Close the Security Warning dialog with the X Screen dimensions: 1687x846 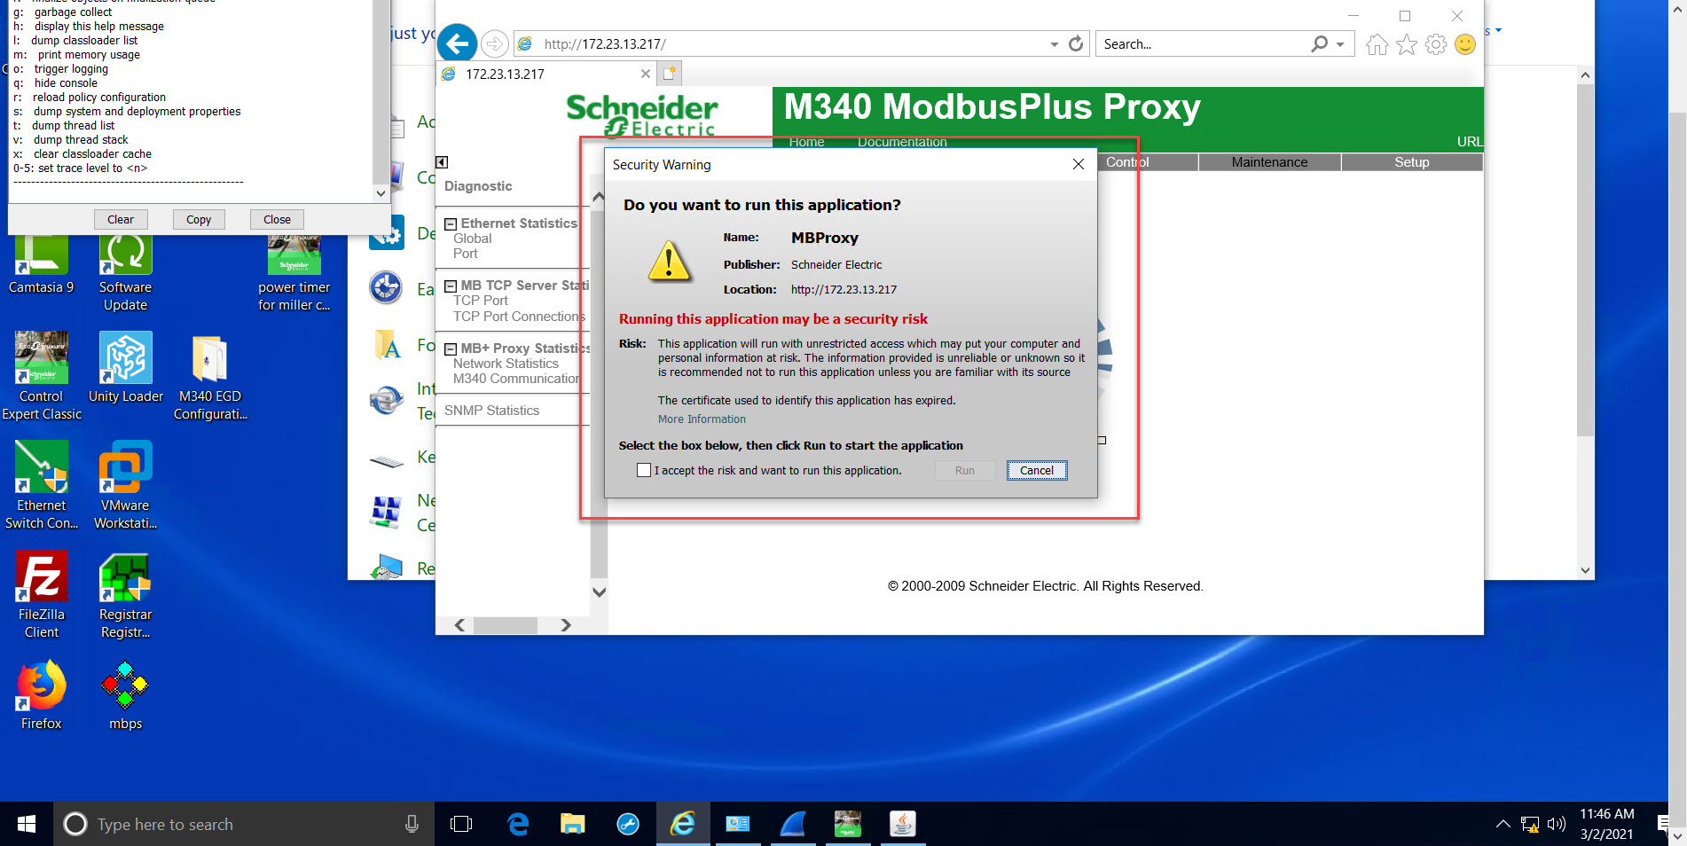pos(1079,164)
